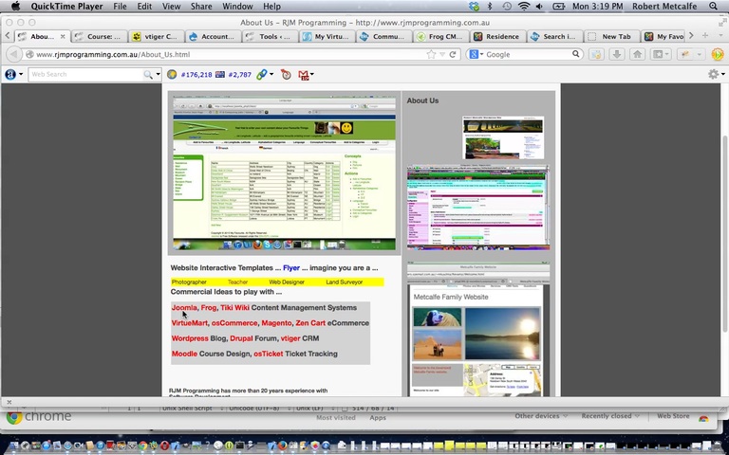Click Web Store in Chrome window behind

673,416
